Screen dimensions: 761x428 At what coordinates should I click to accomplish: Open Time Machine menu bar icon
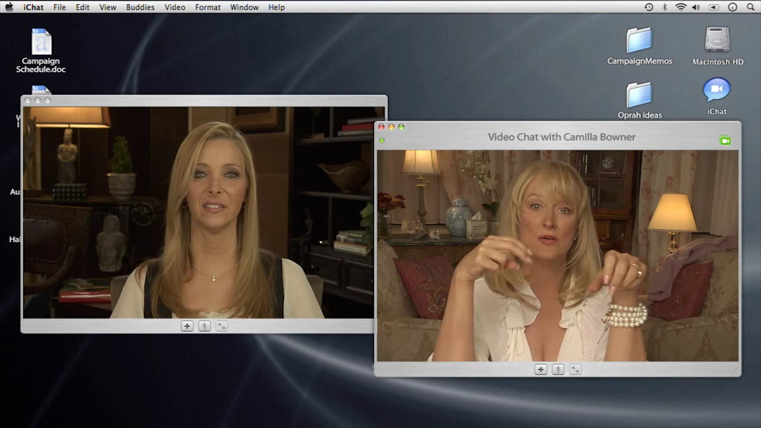[x=649, y=7]
